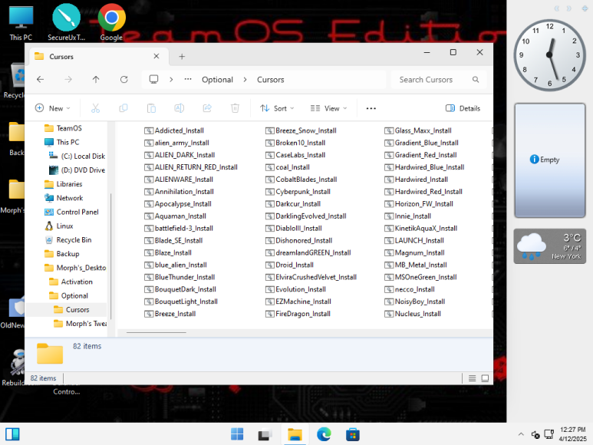593x445 pixels.
Task: Click the Copy icon in toolbar
Action: point(124,108)
